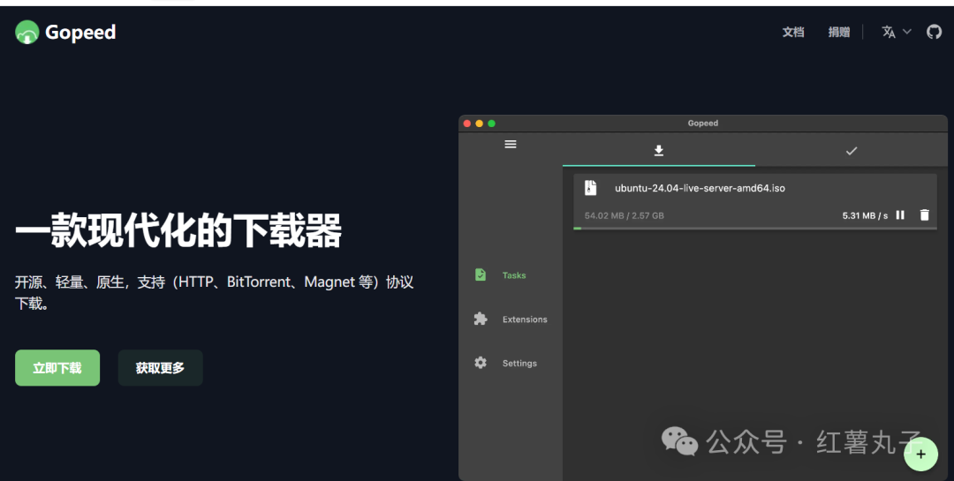
Task: Click the download progress bar
Action: [x=755, y=229]
